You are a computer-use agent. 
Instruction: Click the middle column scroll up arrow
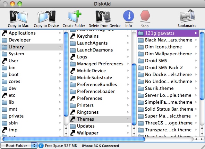coord(134,128)
